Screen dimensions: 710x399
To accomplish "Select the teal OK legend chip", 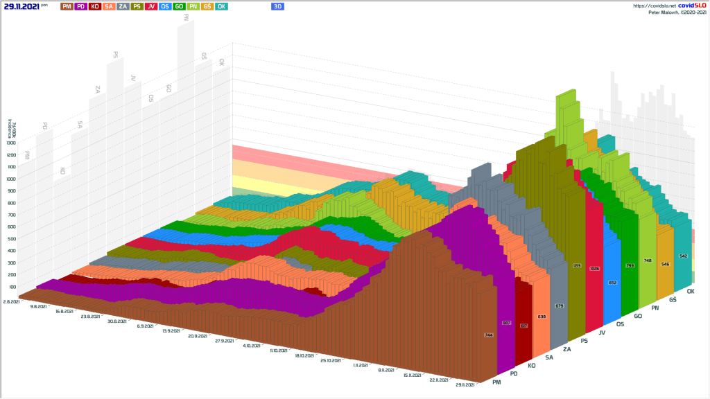I will tap(221, 6).
